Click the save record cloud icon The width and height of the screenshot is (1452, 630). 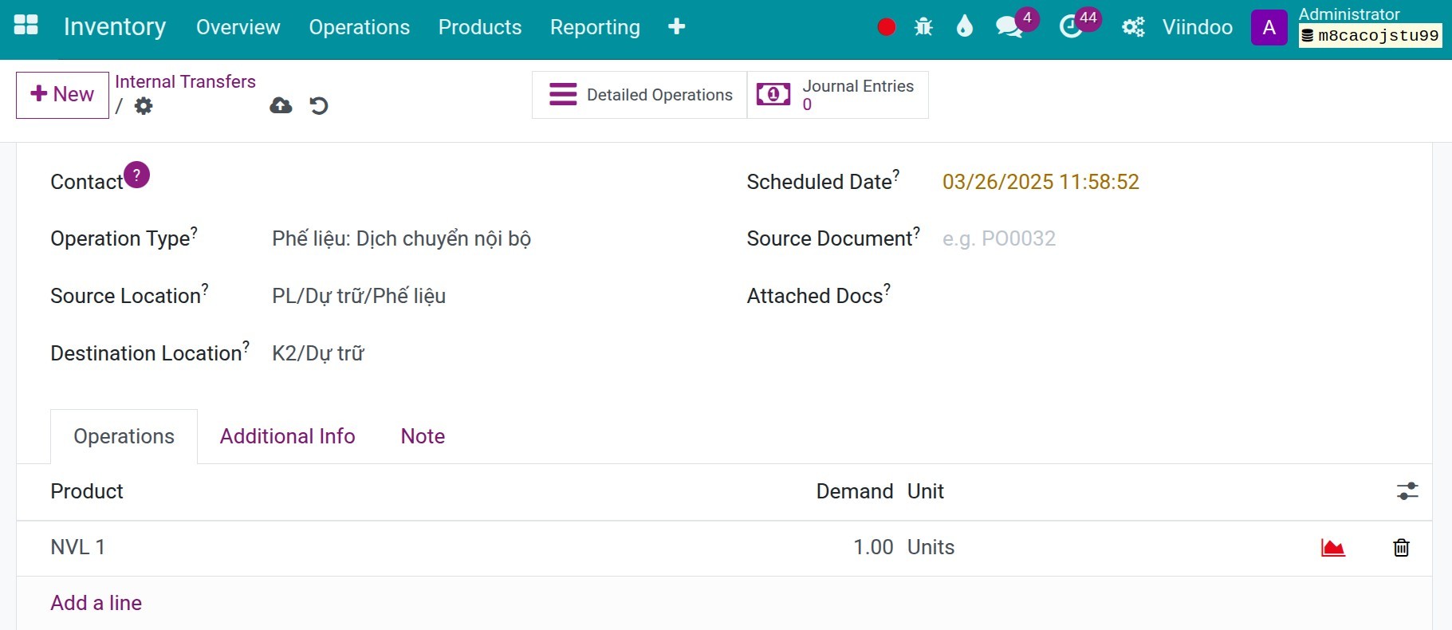click(281, 105)
